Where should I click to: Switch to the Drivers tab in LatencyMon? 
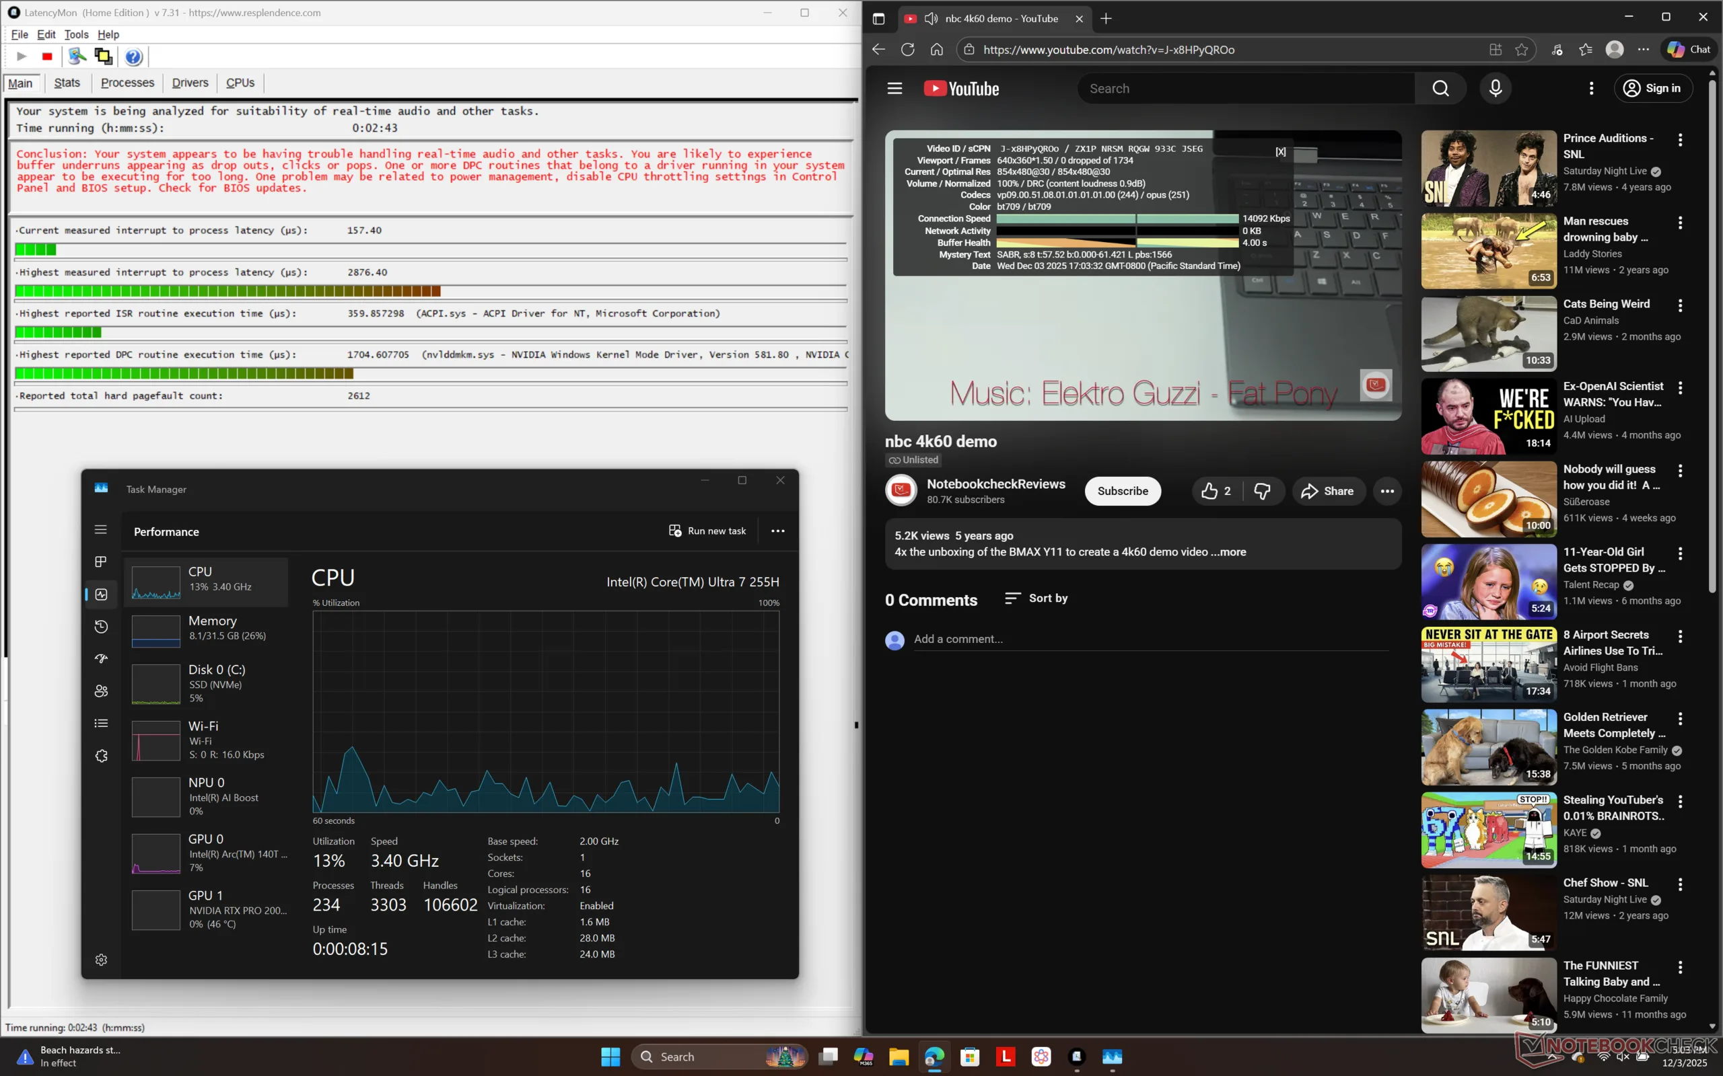pos(190,83)
